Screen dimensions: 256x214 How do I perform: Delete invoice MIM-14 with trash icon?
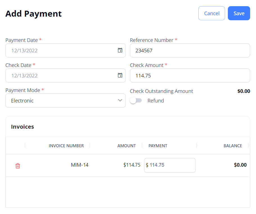[x=18, y=166]
